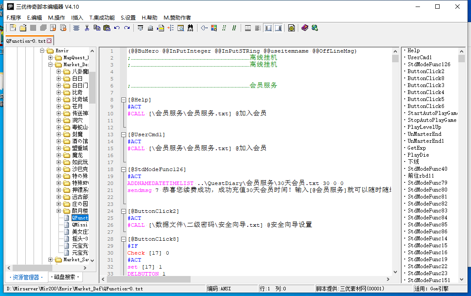Click the Undo arrow icon

(x=116, y=28)
